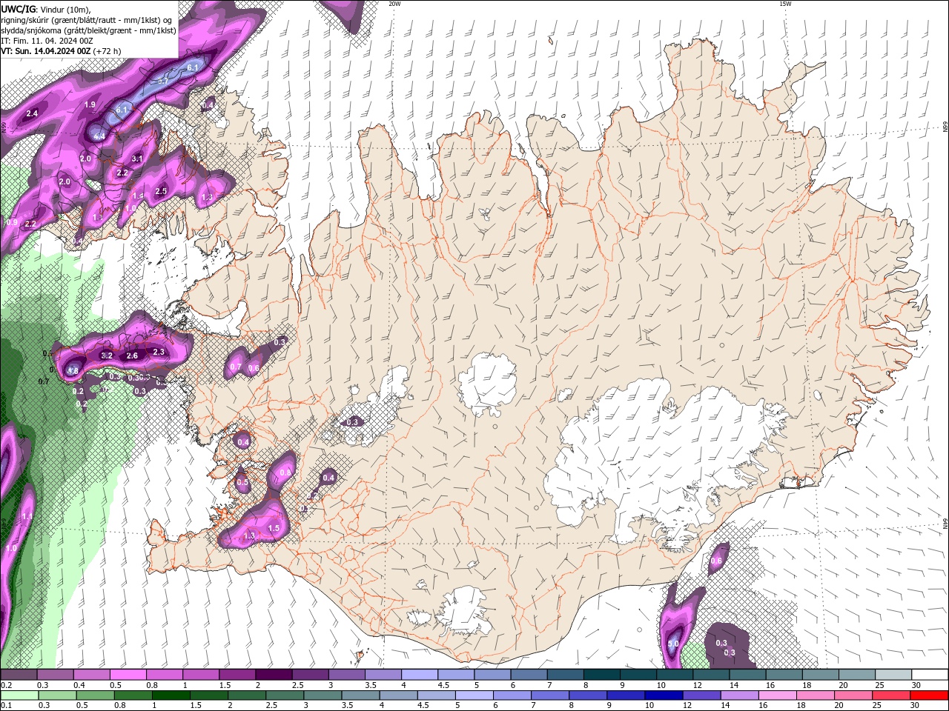Click top-row legend swatch between 4 and 4.5
949x711 pixels.
(420, 675)
